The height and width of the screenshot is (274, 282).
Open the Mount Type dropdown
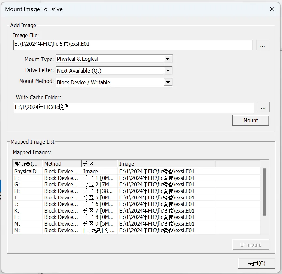168,59
